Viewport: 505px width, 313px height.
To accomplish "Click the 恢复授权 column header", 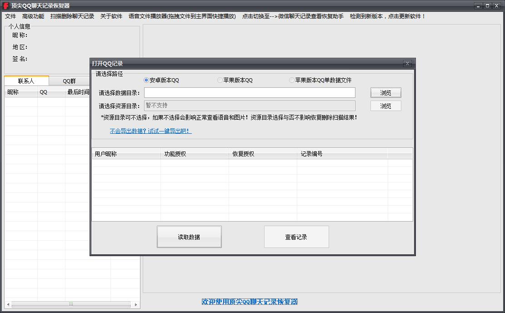I will tap(263, 154).
